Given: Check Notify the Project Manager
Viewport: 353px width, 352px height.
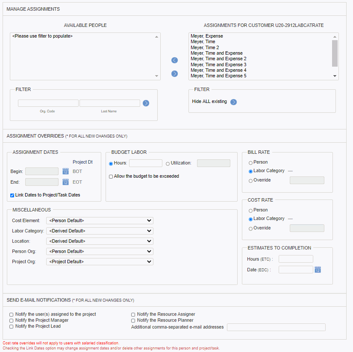Looking at the screenshot, I should click(x=11, y=320).
